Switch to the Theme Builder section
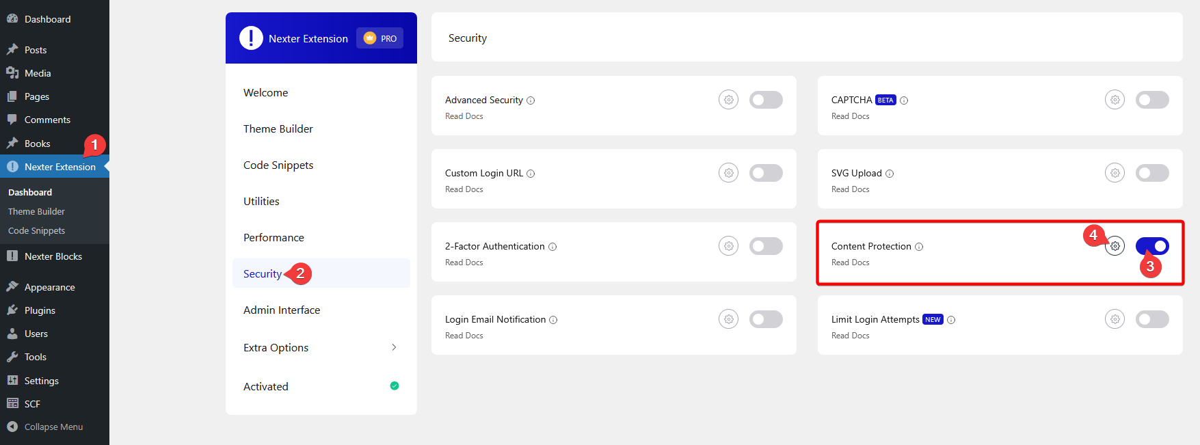This screenshot has width=1200, height=445. [x=278, y=129]
